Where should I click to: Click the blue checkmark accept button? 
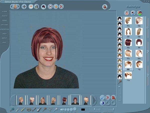tap(102, 97)
